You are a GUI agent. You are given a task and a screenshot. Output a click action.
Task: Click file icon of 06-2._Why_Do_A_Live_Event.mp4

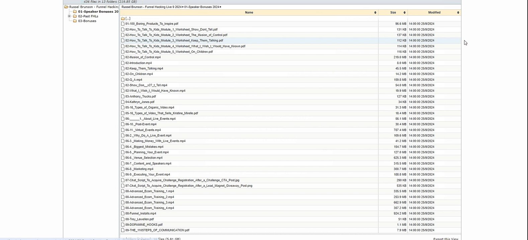123,135
